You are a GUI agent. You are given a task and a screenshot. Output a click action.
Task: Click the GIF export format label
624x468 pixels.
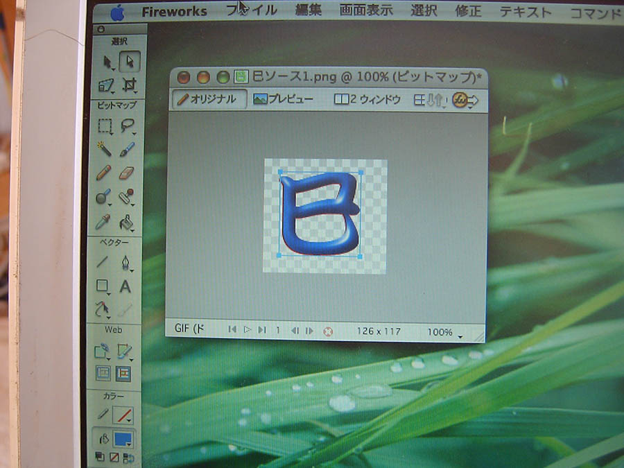point(189,329)
